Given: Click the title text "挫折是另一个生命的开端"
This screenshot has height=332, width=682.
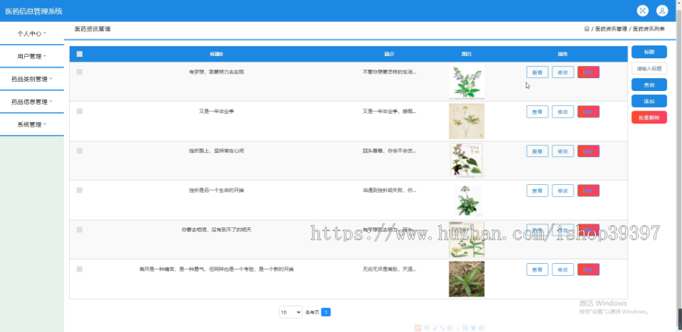Looking at the screenshot, I should pyautogui.click(x=216, y=190).
